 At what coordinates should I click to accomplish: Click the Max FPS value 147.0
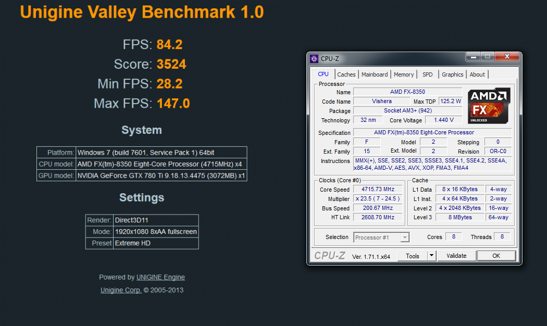[x=173, y=104]
